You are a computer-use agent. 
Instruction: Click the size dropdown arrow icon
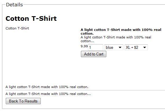(x=144, y=48)
